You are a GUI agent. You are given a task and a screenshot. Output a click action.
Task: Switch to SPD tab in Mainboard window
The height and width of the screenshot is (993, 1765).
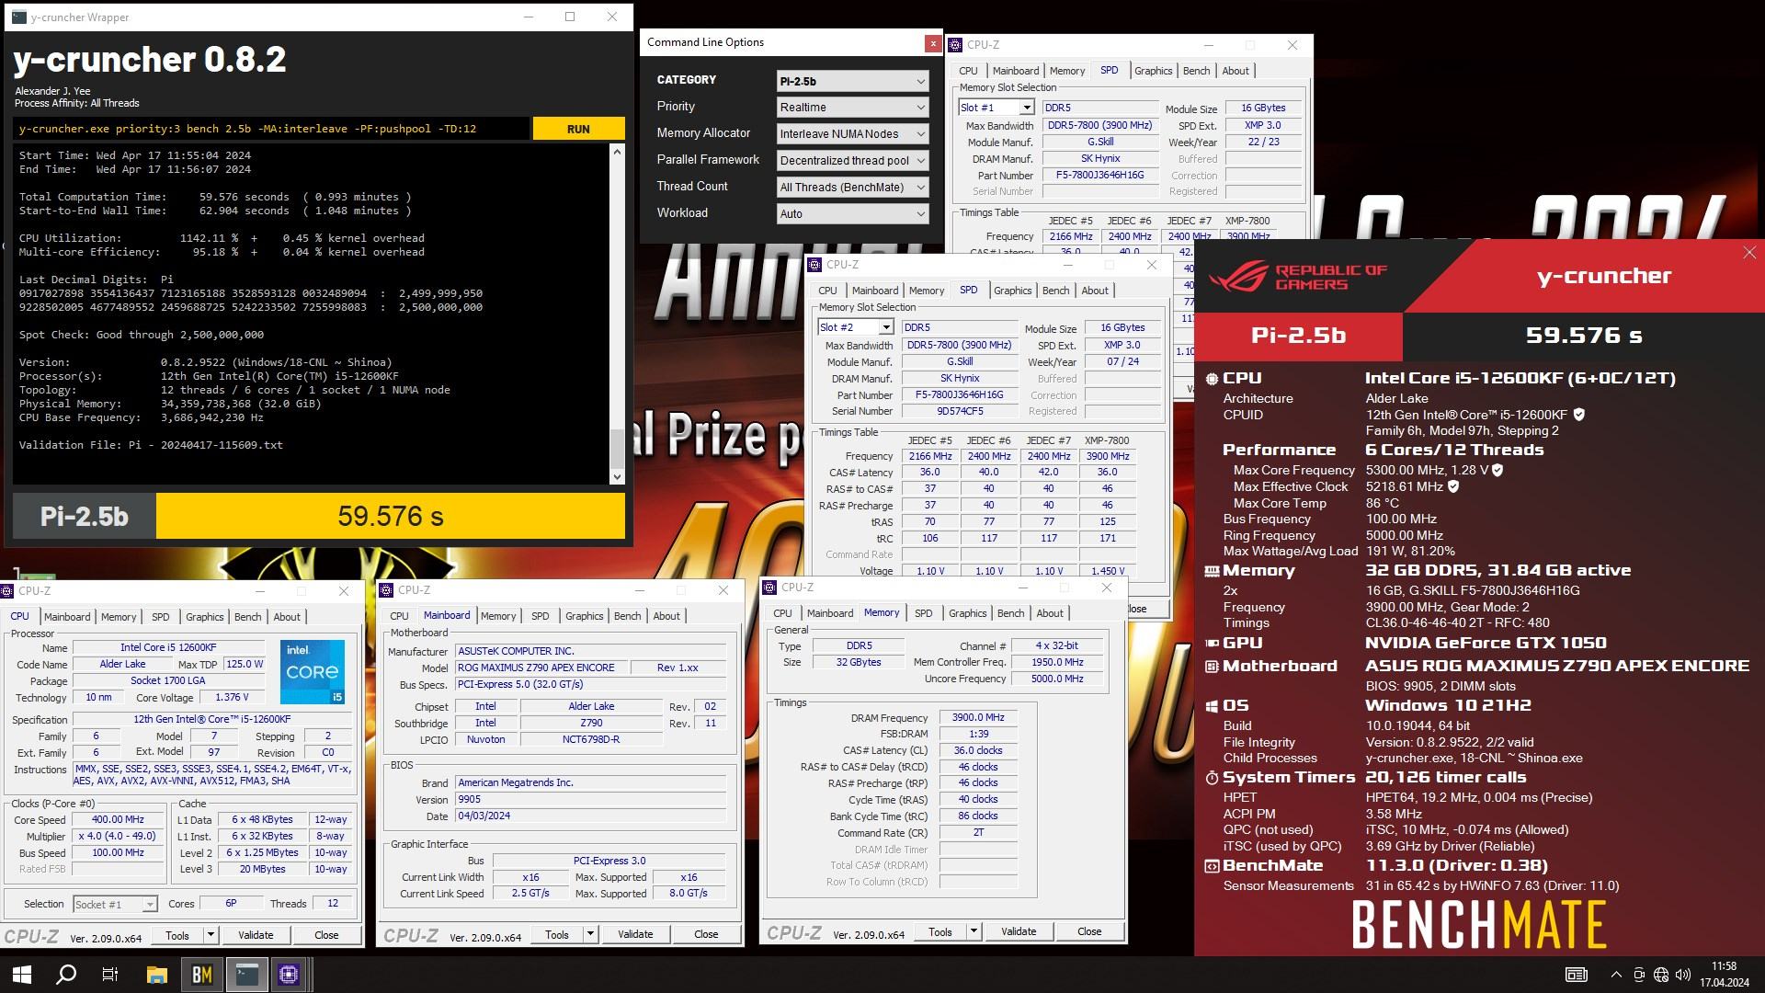pyautogui.click(x=541, y=616)
